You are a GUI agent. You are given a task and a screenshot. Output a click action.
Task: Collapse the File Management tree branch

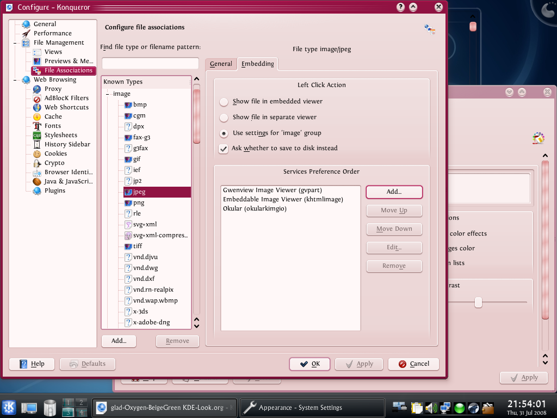coord(15,42)
